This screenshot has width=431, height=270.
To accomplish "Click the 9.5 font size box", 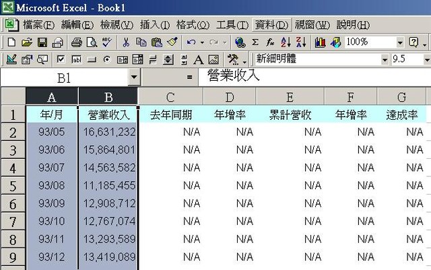I will (407, 59).
